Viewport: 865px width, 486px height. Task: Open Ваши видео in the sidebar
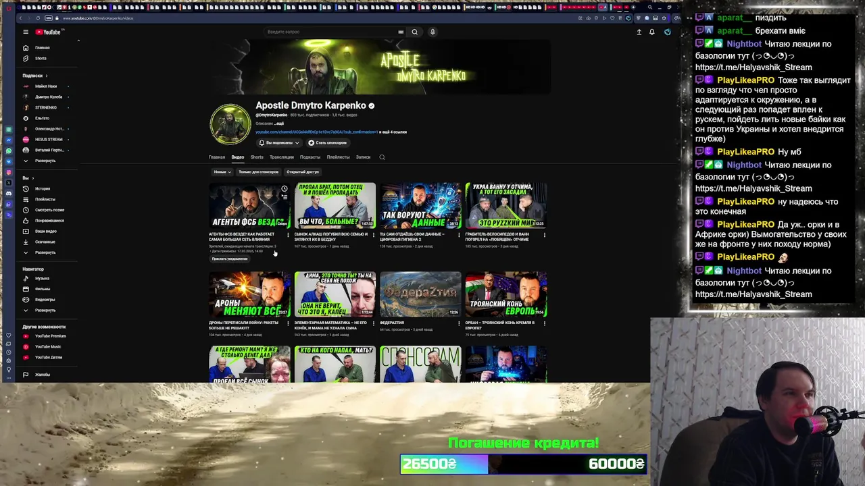[45, 232]
